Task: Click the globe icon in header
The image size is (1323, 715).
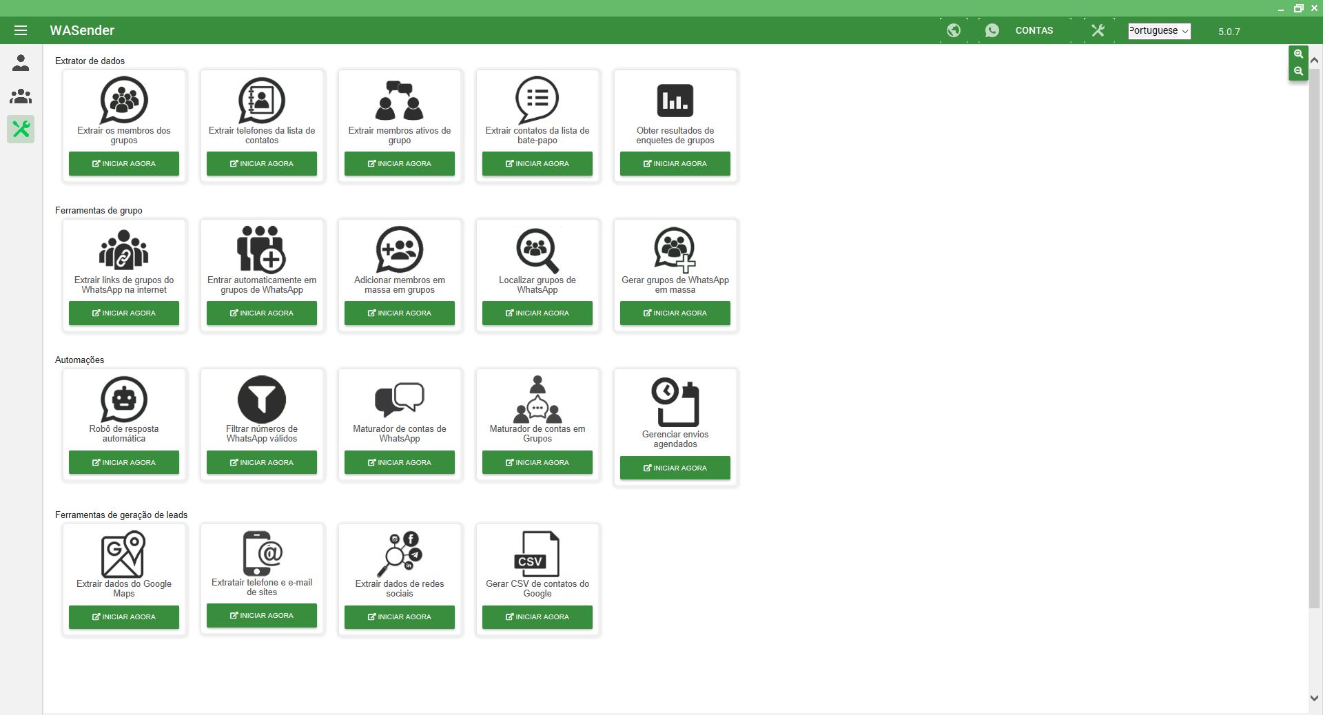Action: (954, 30)
